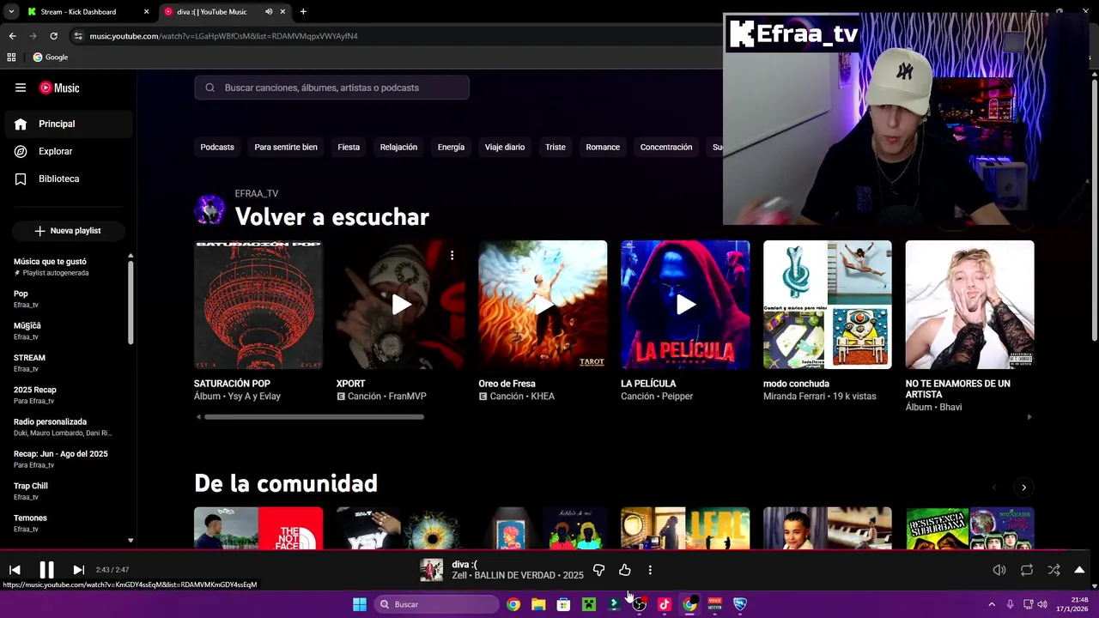The height and width of the screenshot is (618, 1099).
Task: Open File Explorer from taskbar
Action: pyautogui.click(x=538, y=604)
